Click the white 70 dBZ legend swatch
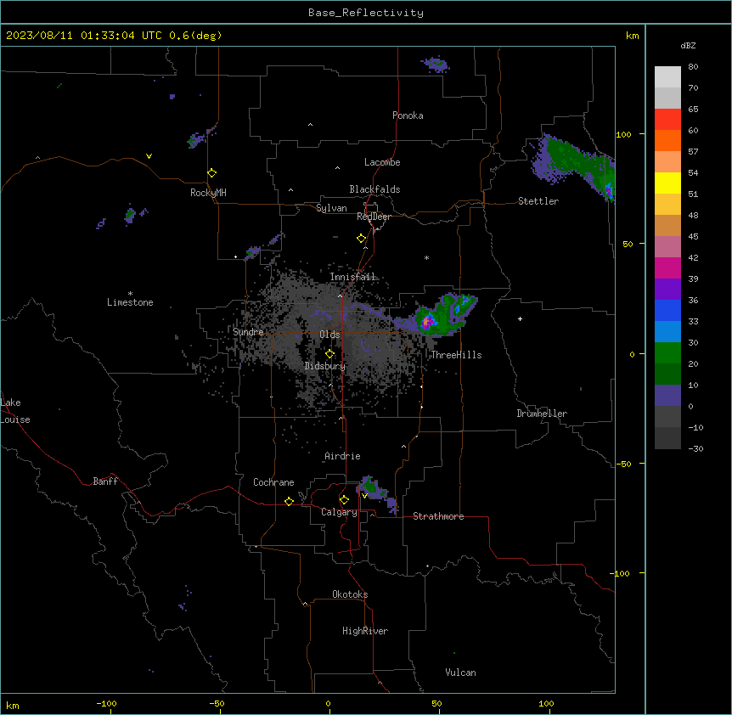 [667, 76]
